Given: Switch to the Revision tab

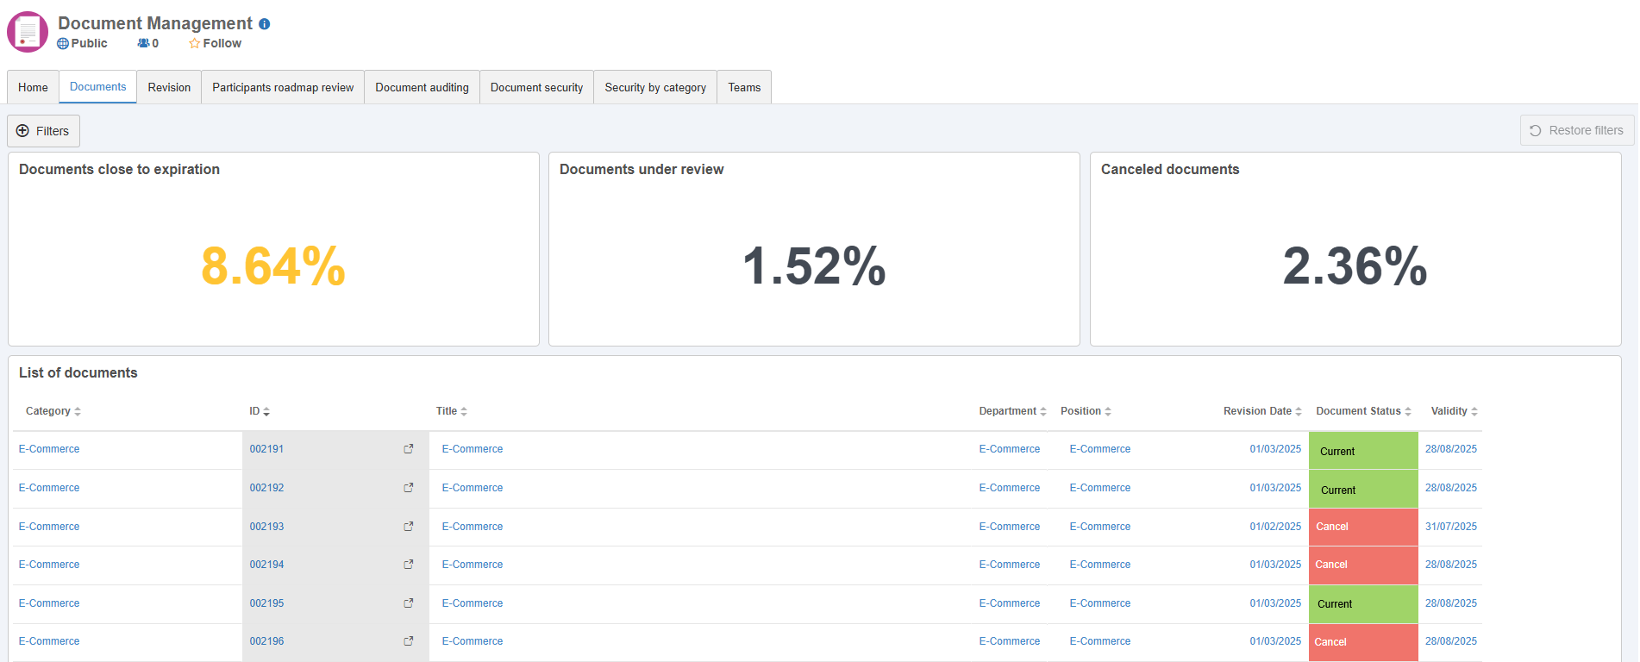Looking at the screenshot, I should [x=169, y=87].
